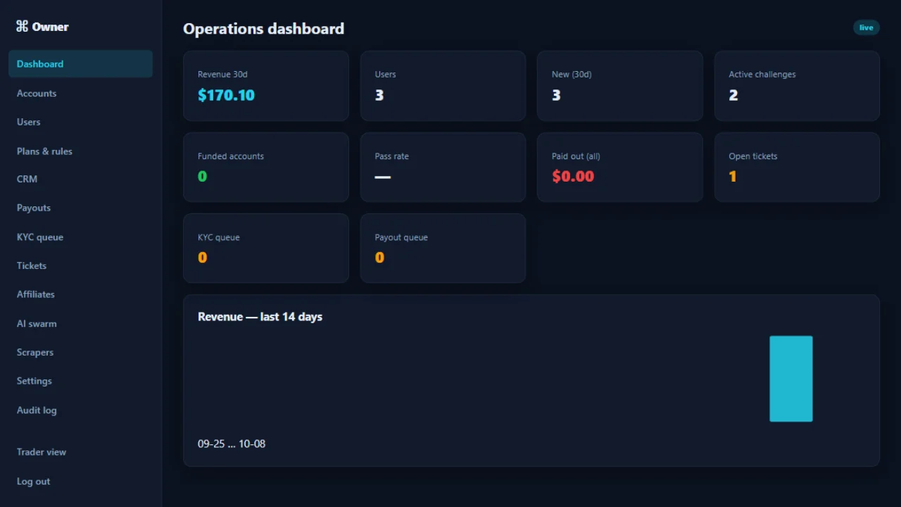Click the Payout queue card label
Image resolution: width=901 pixels, height=507 pixels.
(x=401, y=237)
